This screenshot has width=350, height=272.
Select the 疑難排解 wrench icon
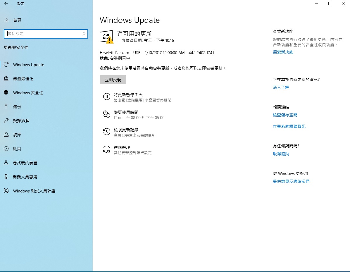tap(6, 121)
